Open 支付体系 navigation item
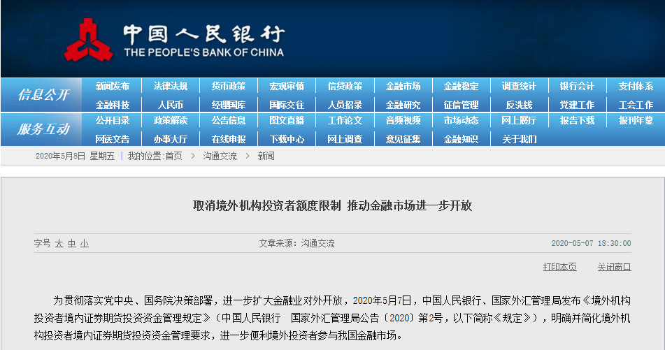 tap(636, 86)
